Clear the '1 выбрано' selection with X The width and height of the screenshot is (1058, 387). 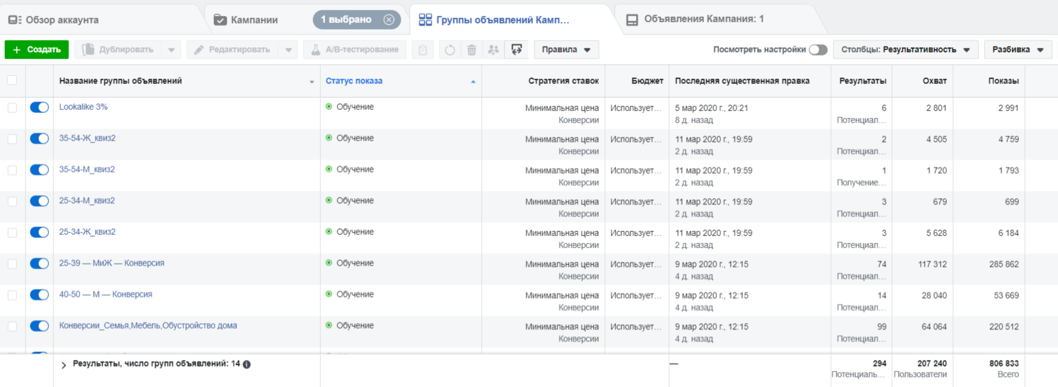coord(389,20)
